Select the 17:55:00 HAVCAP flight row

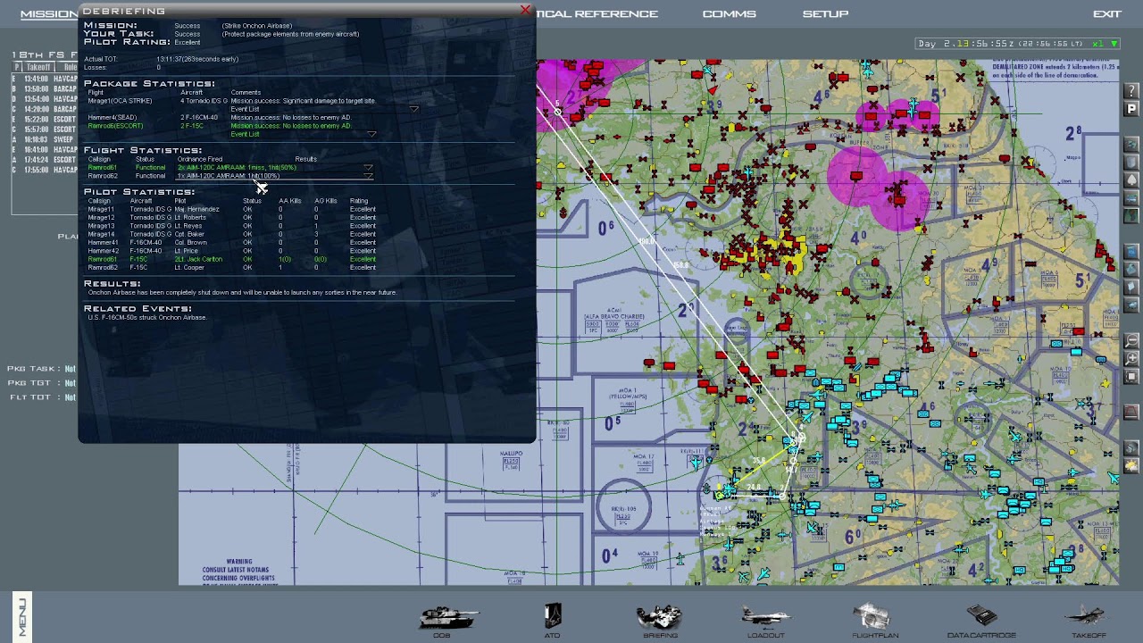pyautogui.click(x=45, y=170)
